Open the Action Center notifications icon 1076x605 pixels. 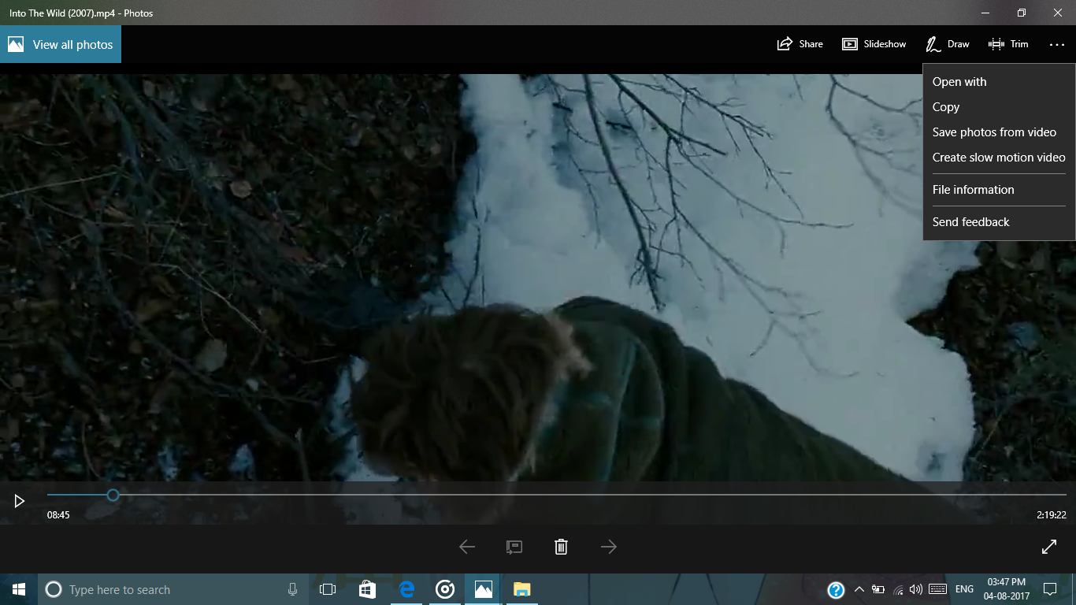(x=1050, y=589)
